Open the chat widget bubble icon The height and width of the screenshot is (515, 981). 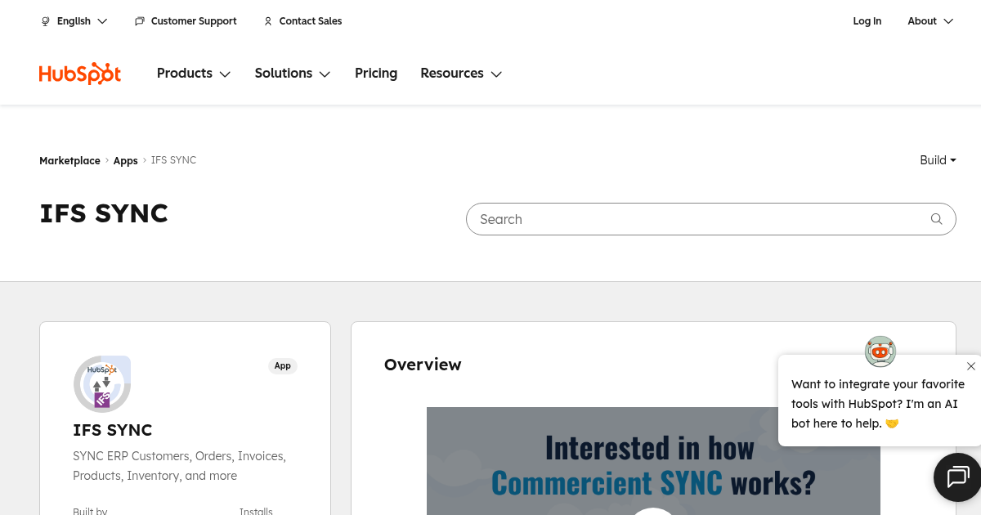click(957, 477)
